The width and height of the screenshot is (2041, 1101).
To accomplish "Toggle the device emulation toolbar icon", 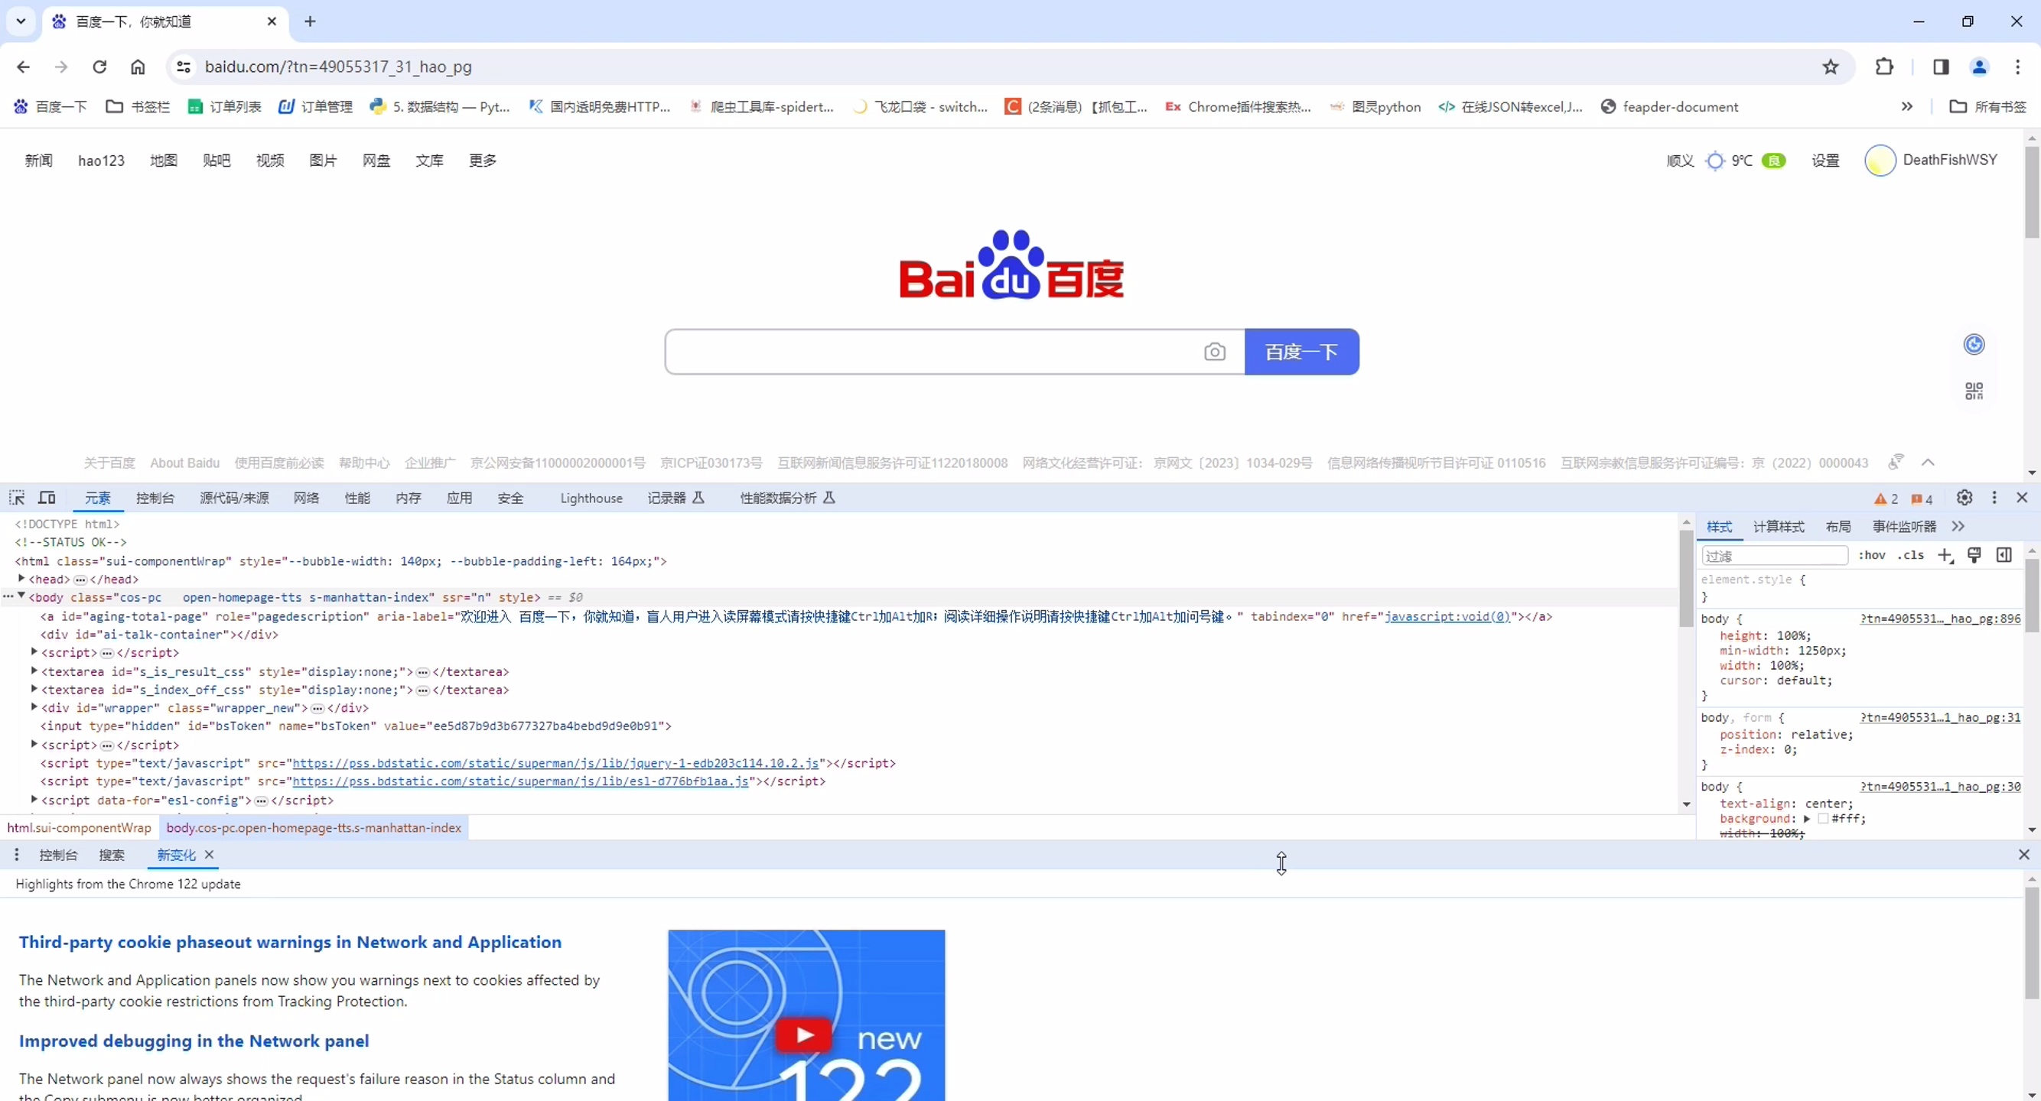I will (47, 499).
